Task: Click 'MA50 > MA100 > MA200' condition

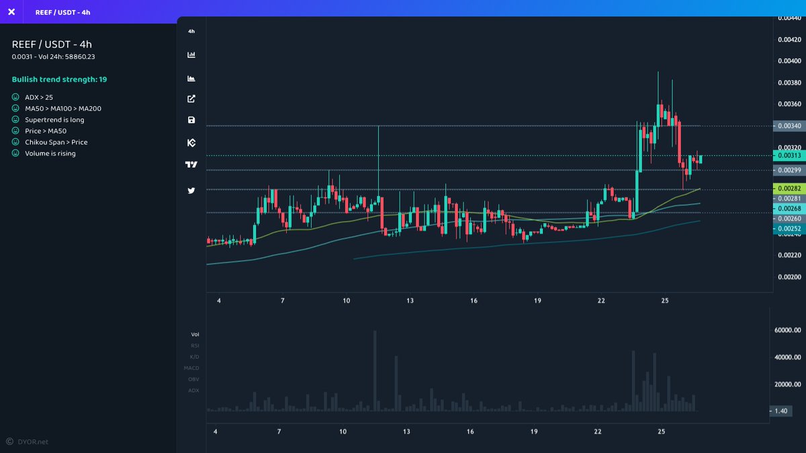Action: point(63,108)
